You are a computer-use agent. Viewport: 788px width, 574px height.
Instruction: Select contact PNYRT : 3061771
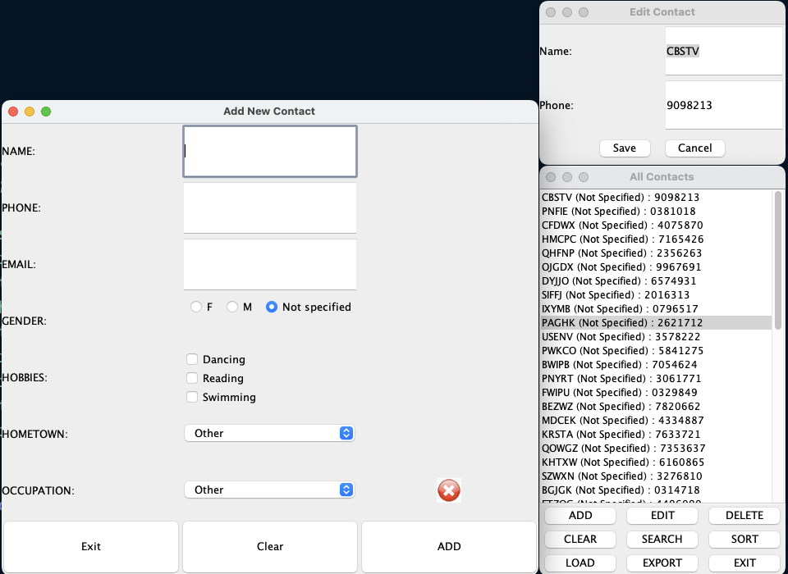coord(657,379)
